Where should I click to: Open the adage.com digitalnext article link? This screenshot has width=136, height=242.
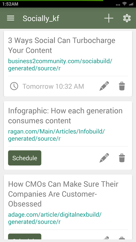click(x=55, y=218)
